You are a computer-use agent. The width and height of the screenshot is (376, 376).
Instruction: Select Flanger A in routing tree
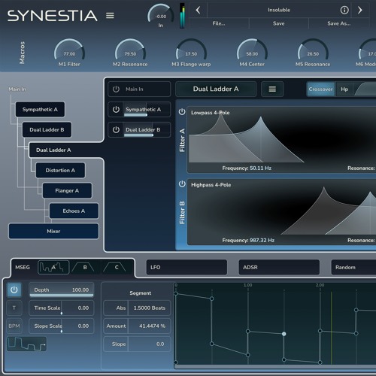pyautogui.click(x=67, y=190)
